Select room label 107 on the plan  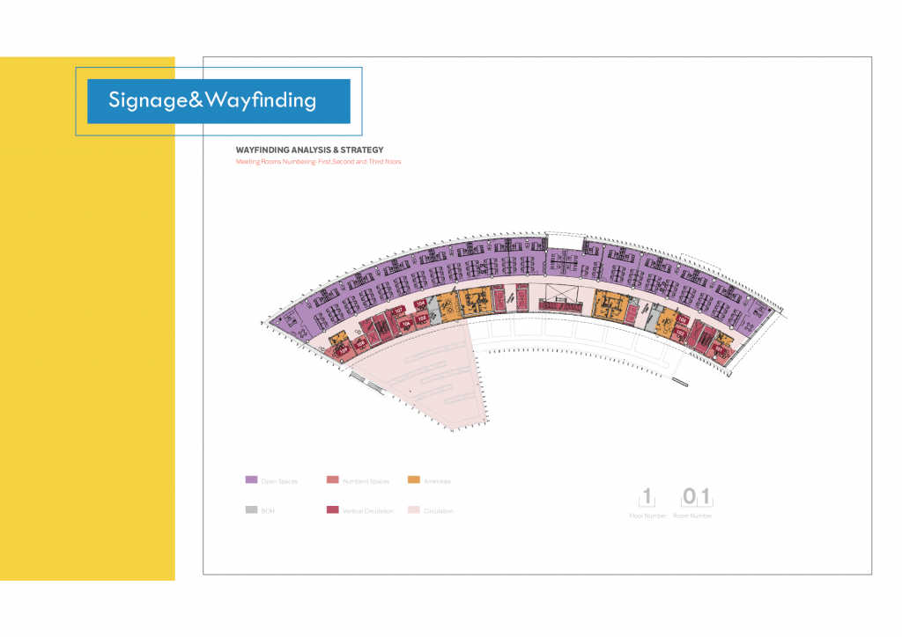point(398,311)
